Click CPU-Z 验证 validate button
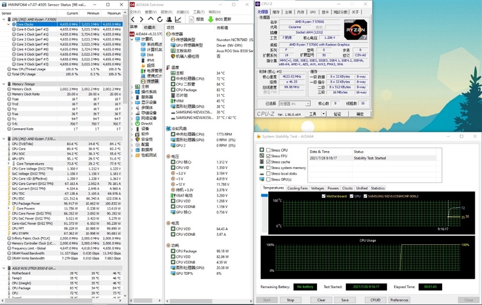 pos(337,114)
